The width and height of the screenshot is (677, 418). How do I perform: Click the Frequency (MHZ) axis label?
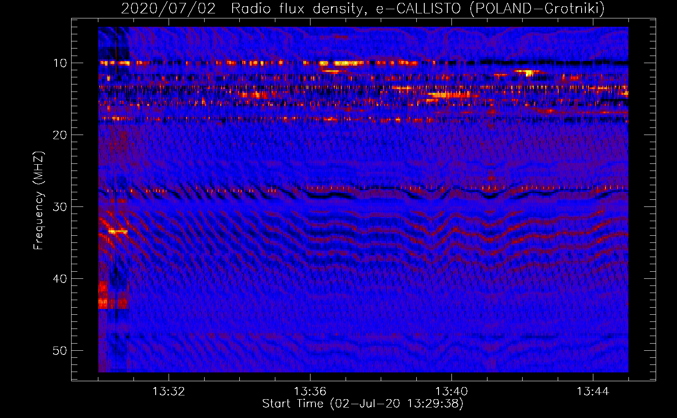(38, 201)
